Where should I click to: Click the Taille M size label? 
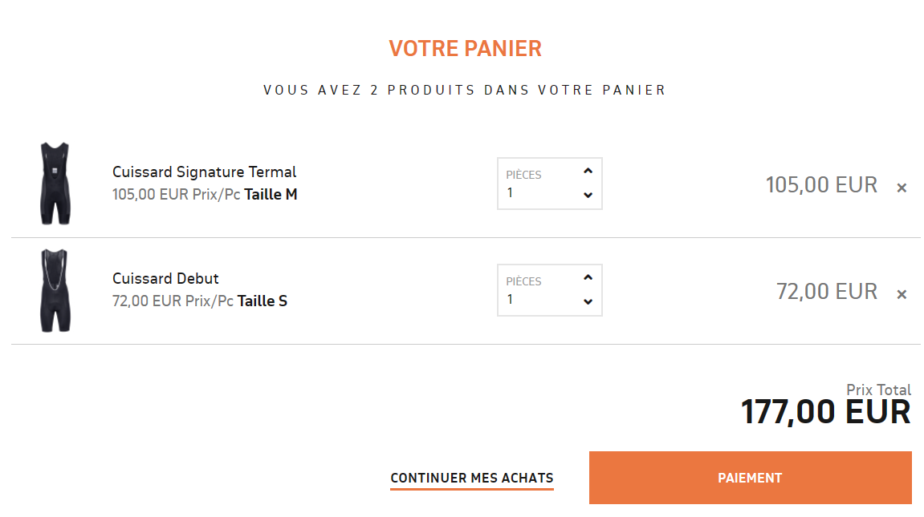tap(271, 194)
